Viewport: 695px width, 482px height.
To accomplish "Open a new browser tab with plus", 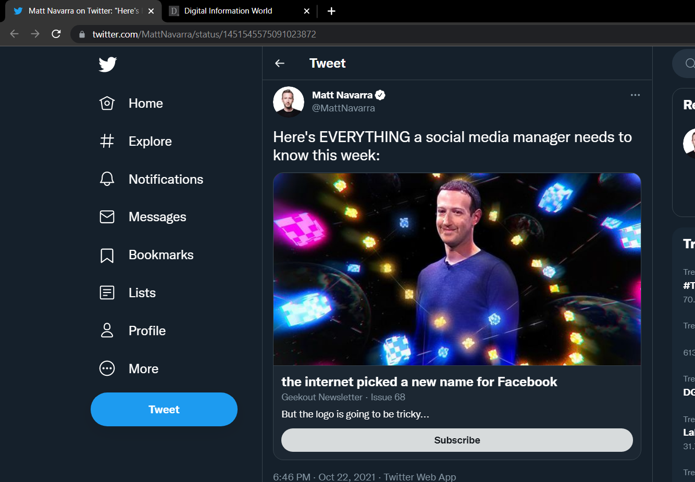I will 331,11.
